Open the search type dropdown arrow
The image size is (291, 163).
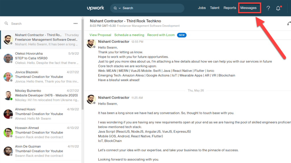(120, 8)
